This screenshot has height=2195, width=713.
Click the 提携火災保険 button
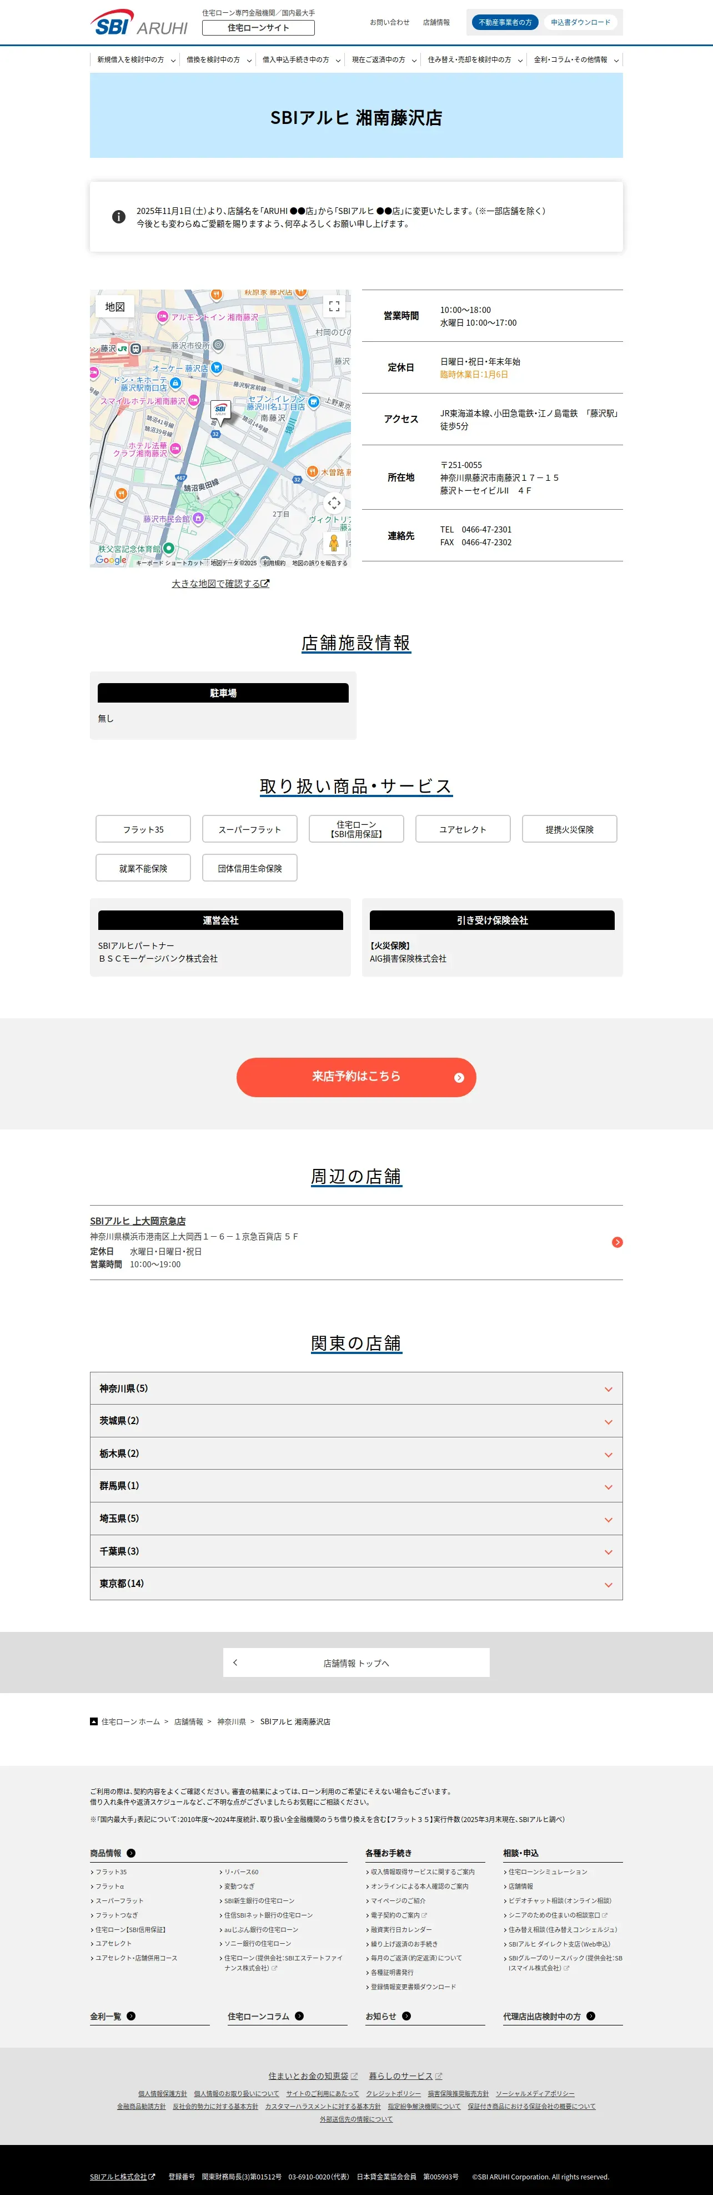pyautogui.click(x=569, y=829)
